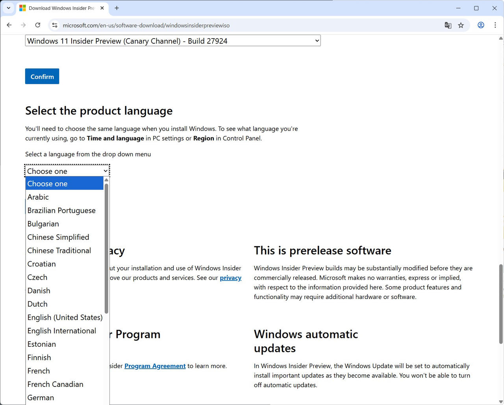Minimize the Chrome window
Viewport: 504px width, 405px height.
pyautogui.click(x=458, y=8)
